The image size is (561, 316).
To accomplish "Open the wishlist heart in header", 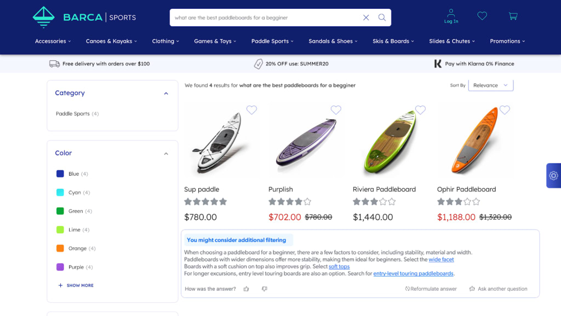I will 482,16.
